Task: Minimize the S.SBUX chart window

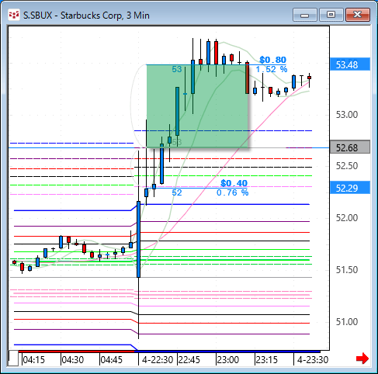Action: tap(305, 15)
